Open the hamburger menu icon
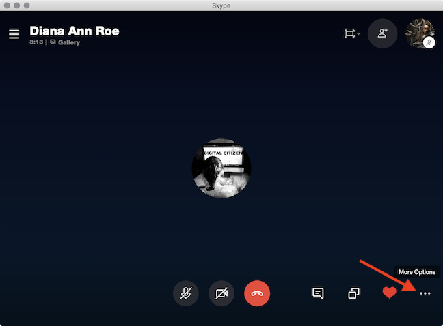This screenshot has width=443, height=326. [14, 34]
